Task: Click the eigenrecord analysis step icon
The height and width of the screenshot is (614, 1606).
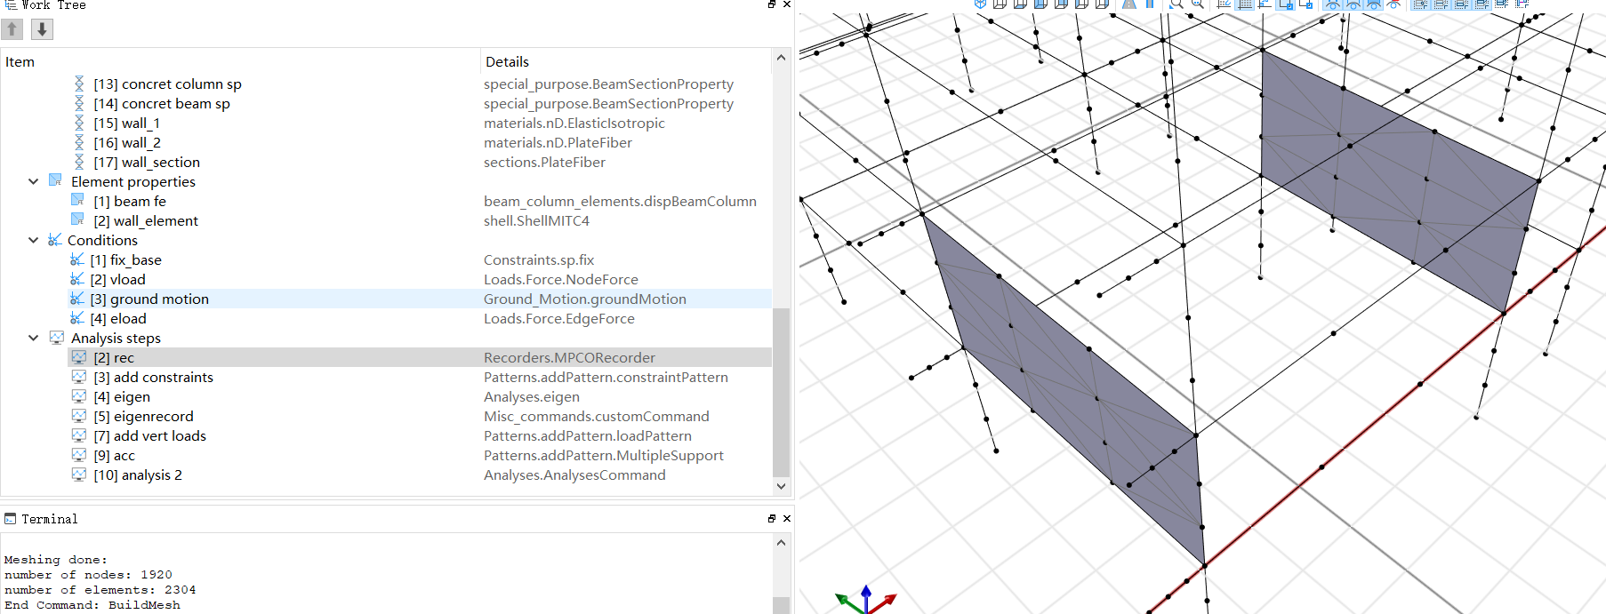Action: (x=79, y=416)
